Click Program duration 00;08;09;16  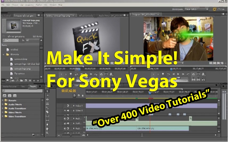click(x=216, y=63)
